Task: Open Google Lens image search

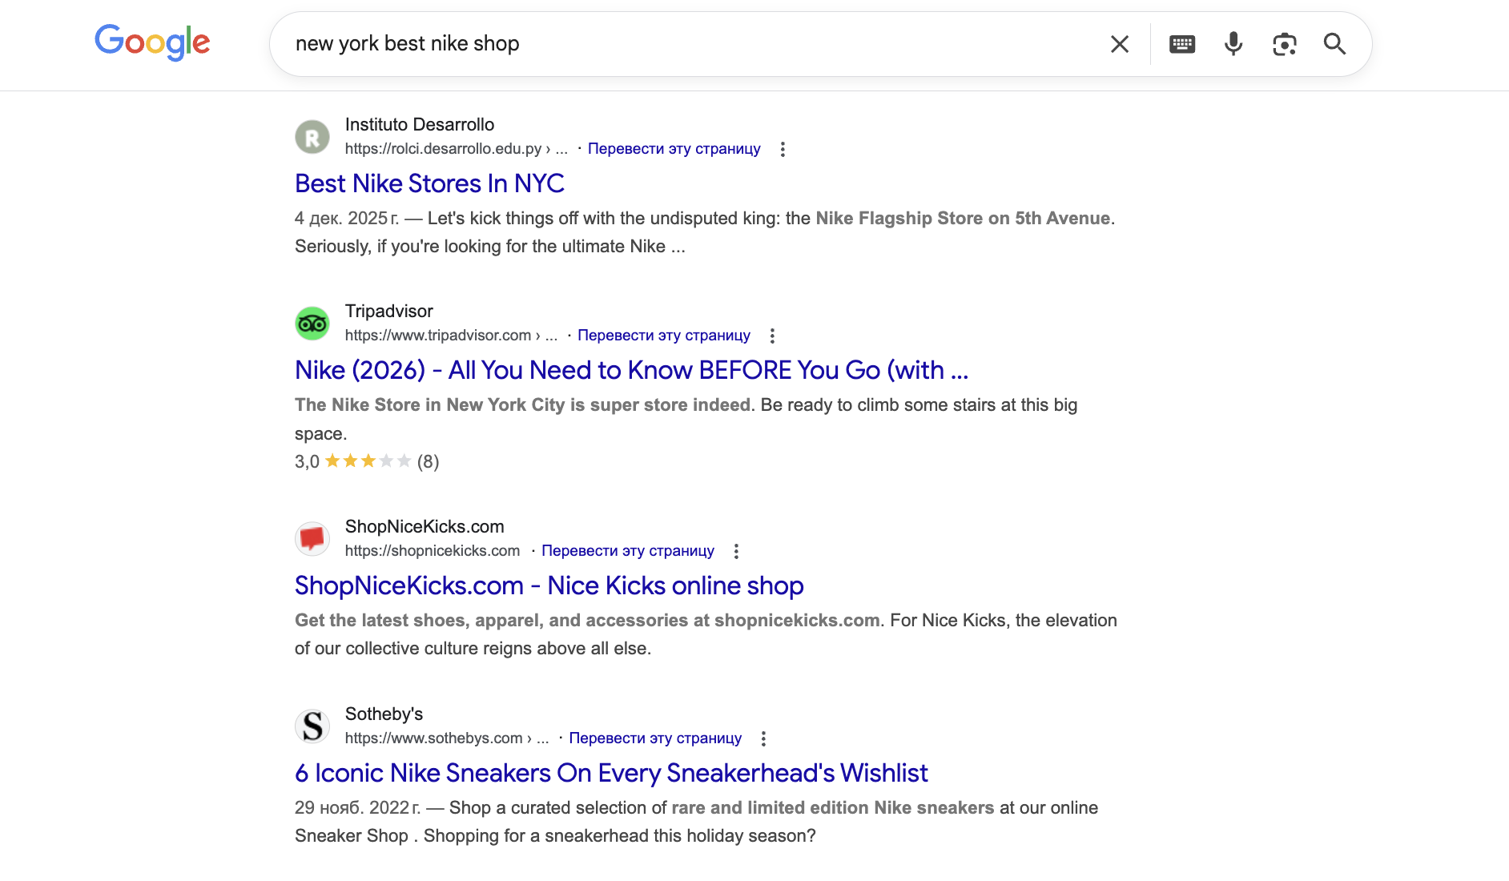Action: 1285,44
